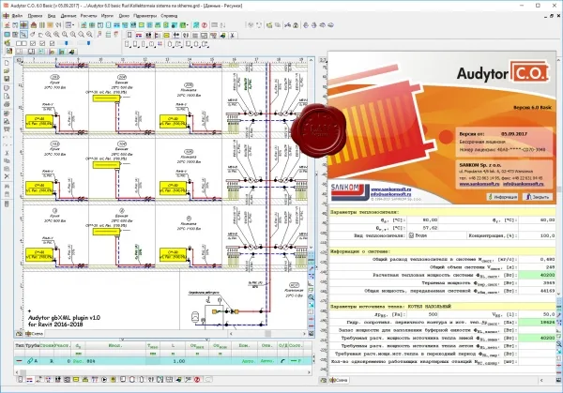Screen dimensions: 563x393
Task: Select the Схема tab below the drawing
Action: tap(35, 334)
